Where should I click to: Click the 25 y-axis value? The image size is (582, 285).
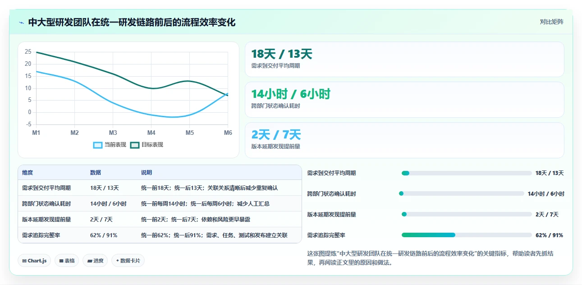[28, 52]
